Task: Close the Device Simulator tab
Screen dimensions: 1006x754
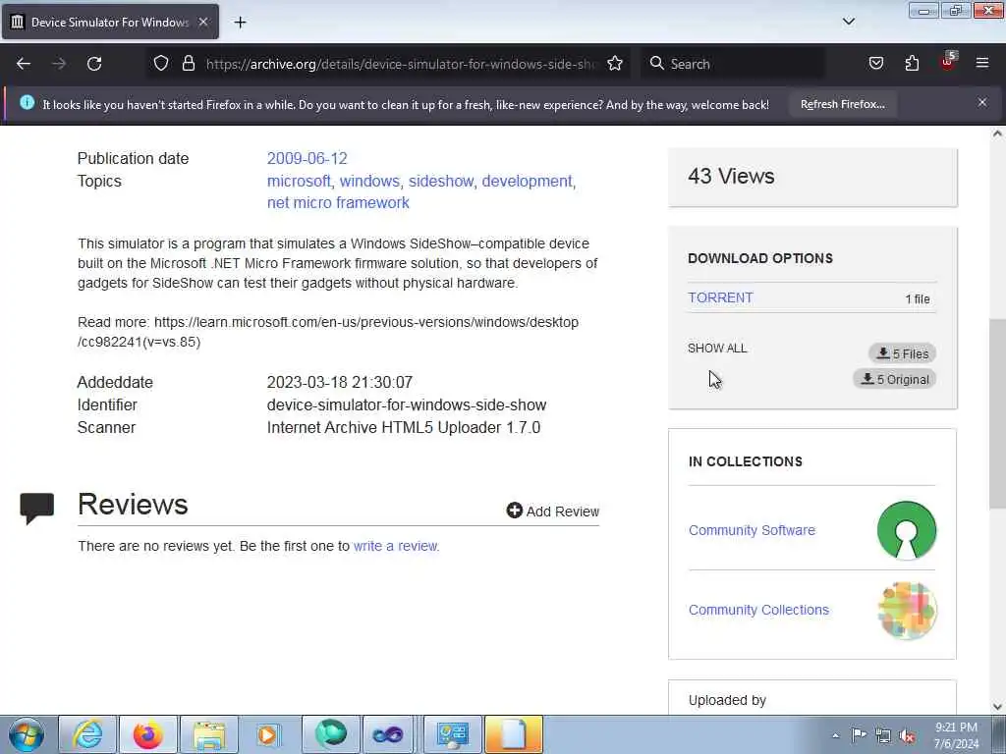Action: point(203,22)
